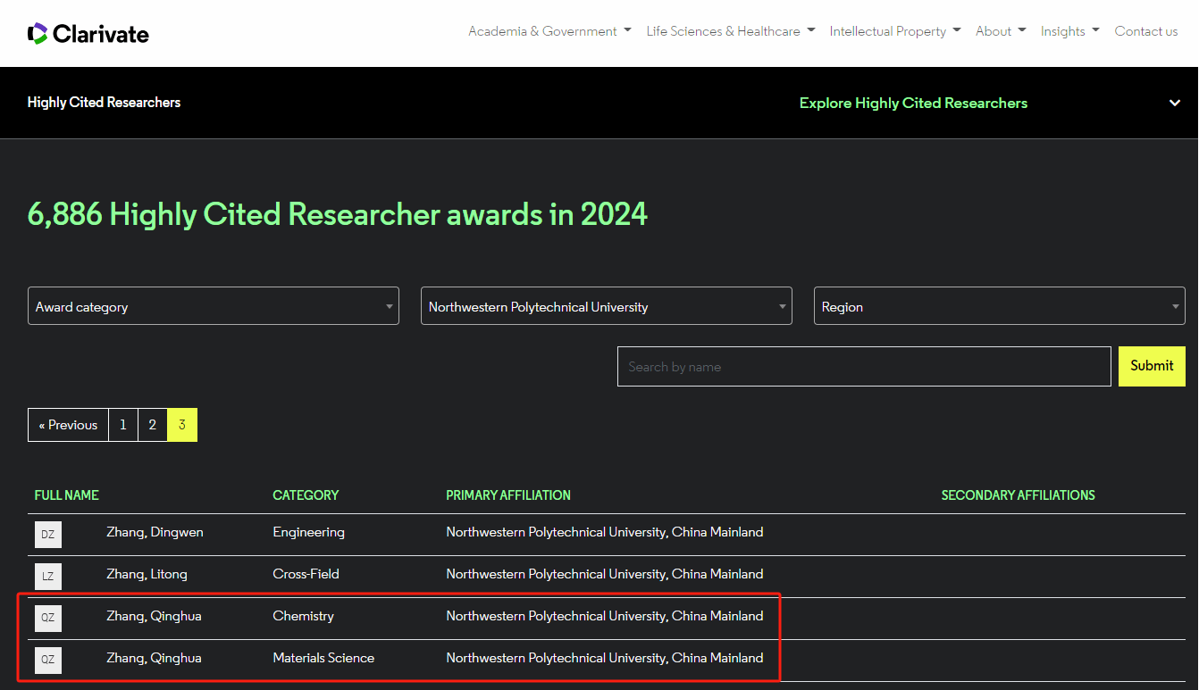Open the About menu

point(1000,31)
